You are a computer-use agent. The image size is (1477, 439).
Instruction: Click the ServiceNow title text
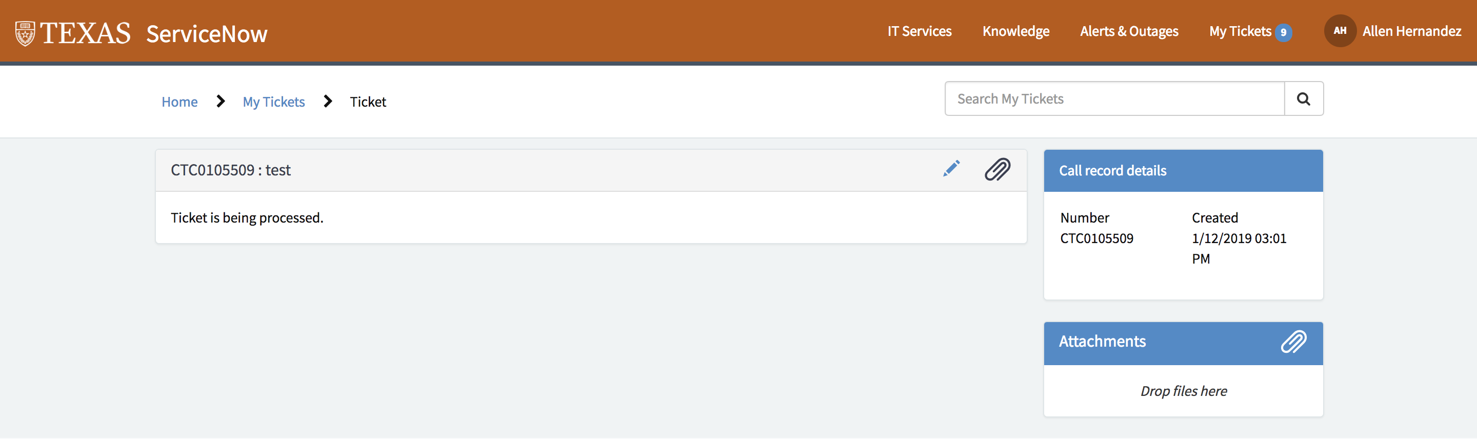[x=206, y=34]
